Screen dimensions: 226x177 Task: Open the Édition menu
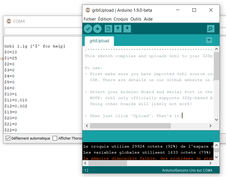[105, 19]
